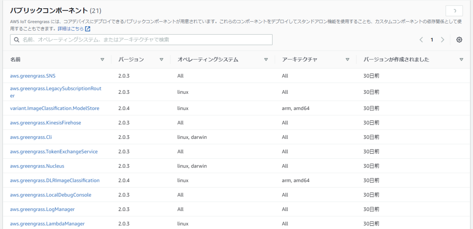Sort by バージョンが作成されました column arrow

coord(461,60)
